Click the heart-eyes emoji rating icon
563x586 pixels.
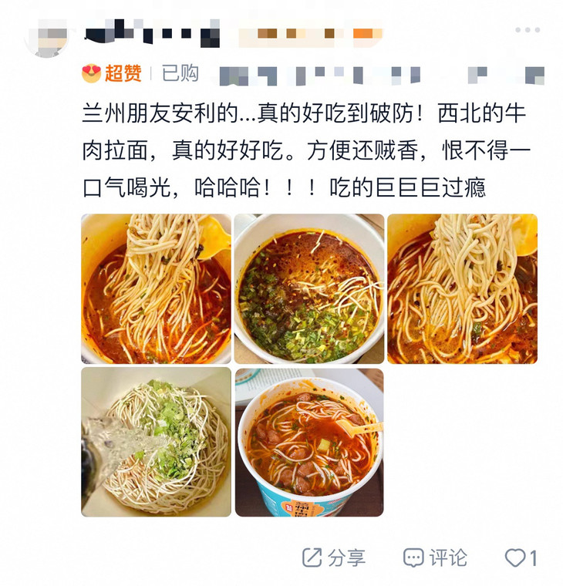coord(91,73)
